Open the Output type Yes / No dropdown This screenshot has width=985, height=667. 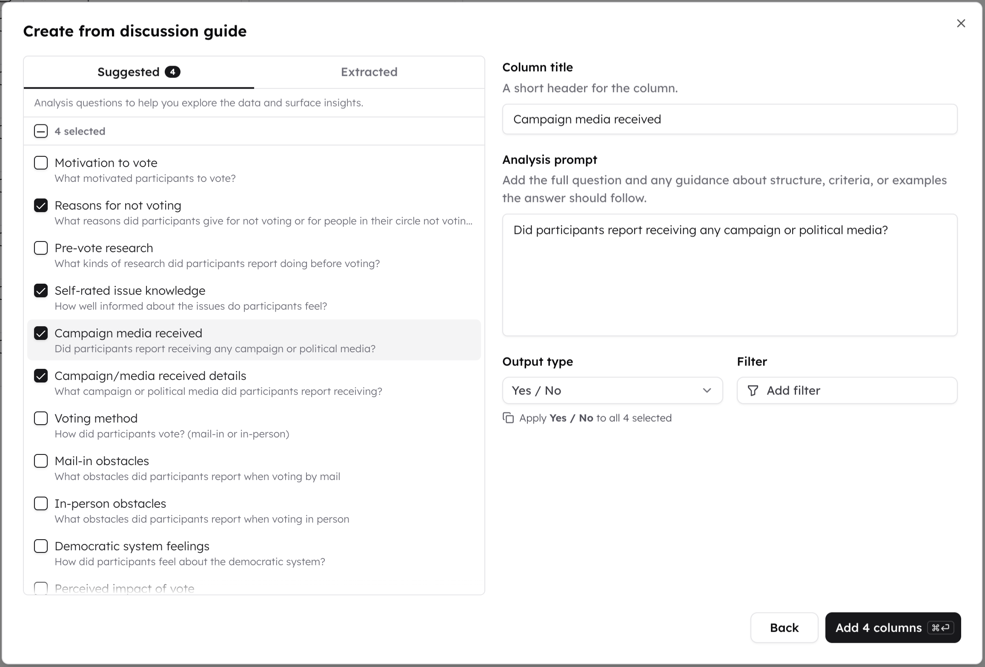[613, 391]
